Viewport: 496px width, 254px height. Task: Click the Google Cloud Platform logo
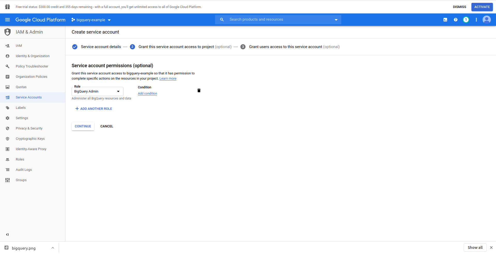pos(40,20)
